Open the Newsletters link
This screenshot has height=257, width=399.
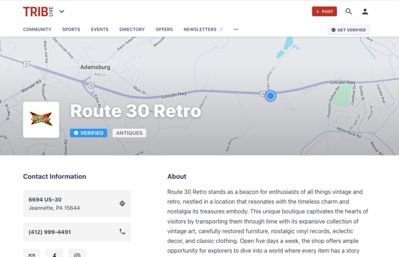click(x=200, y=30)
